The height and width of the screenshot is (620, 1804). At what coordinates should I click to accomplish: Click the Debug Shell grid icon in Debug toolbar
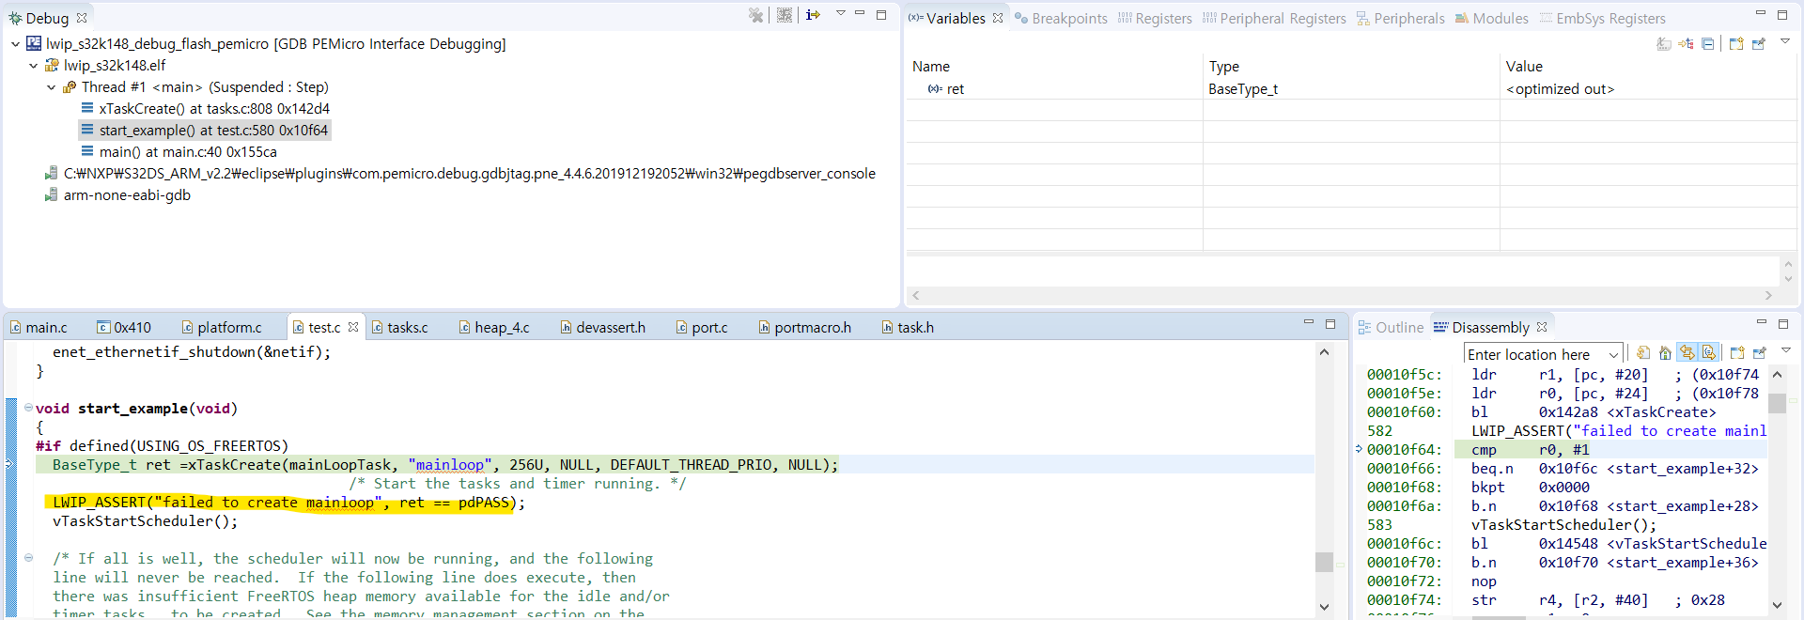[x=785, y=15]
